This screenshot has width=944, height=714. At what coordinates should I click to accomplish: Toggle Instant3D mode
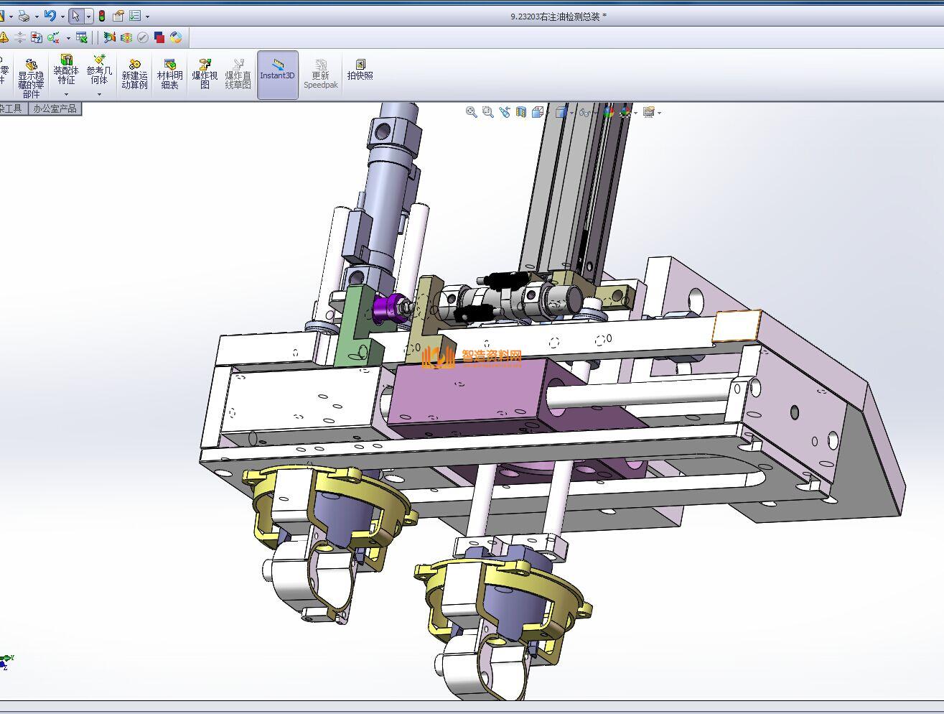point(277,75)
